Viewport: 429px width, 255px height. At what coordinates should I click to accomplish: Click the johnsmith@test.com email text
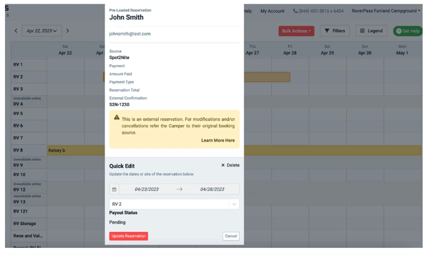(x=130, y=34)
